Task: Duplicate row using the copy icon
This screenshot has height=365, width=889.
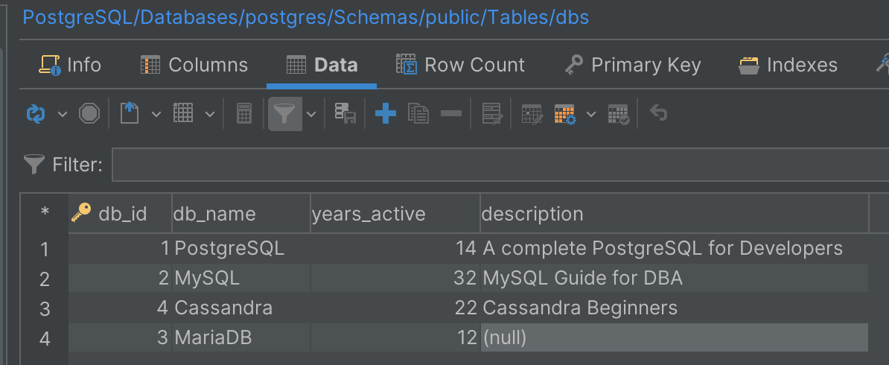Action: 418,114
